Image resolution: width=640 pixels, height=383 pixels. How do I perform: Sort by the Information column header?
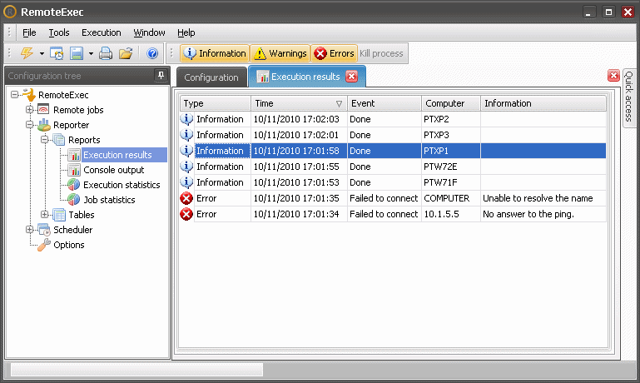coord(543,103)
